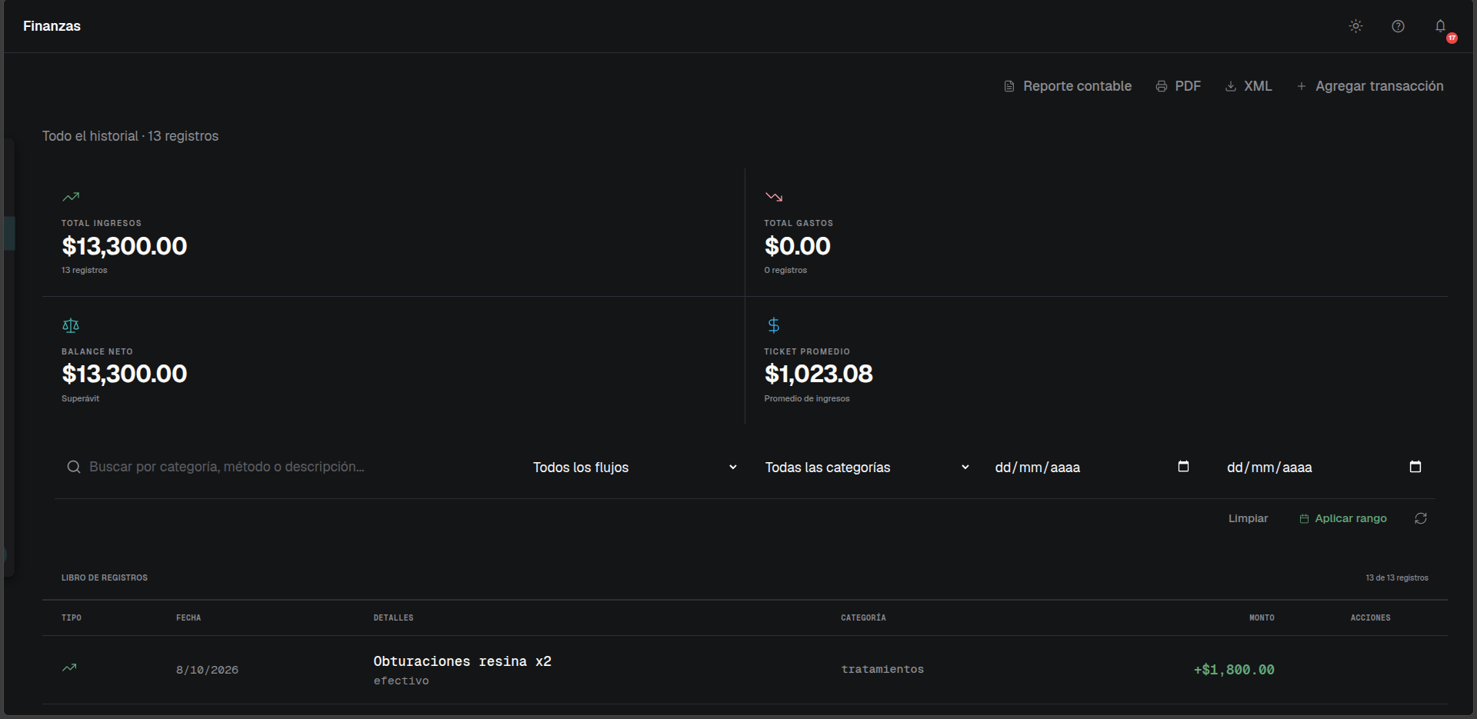Click the date 8/10/2026
This screenshot has width=1477, height=719.
tap(207, 670)
